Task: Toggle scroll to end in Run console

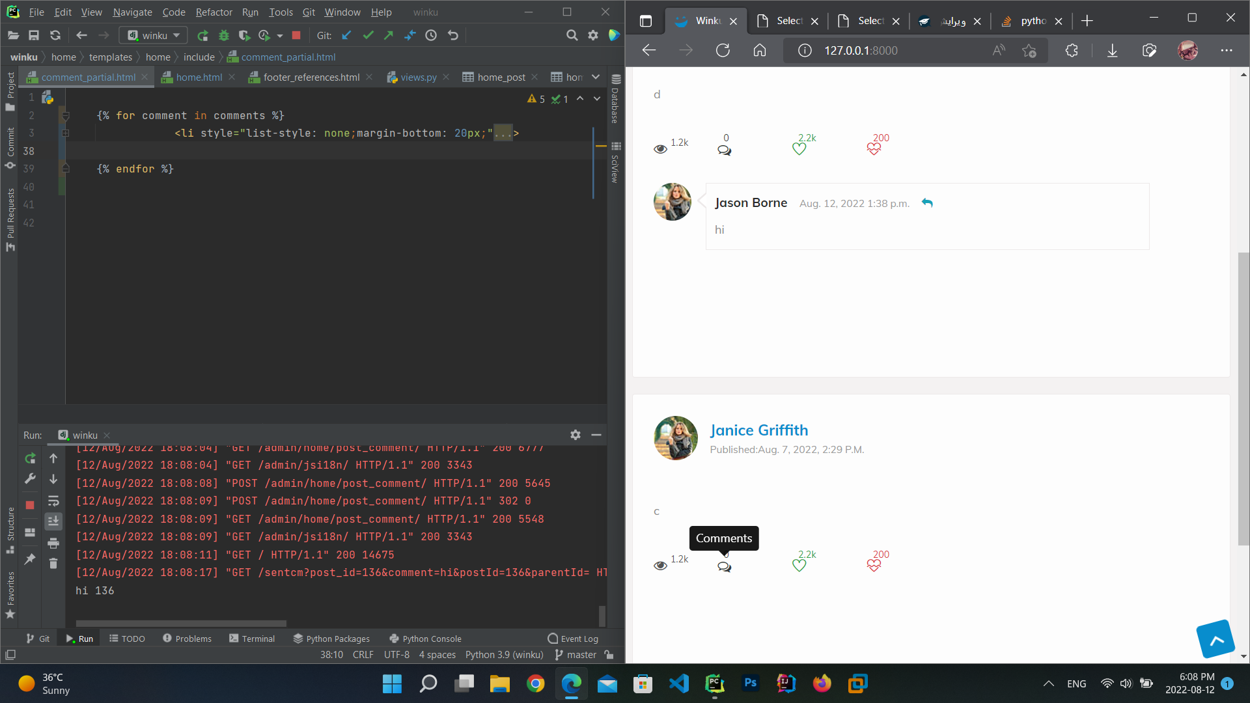Action: click(x=53, y=521)
